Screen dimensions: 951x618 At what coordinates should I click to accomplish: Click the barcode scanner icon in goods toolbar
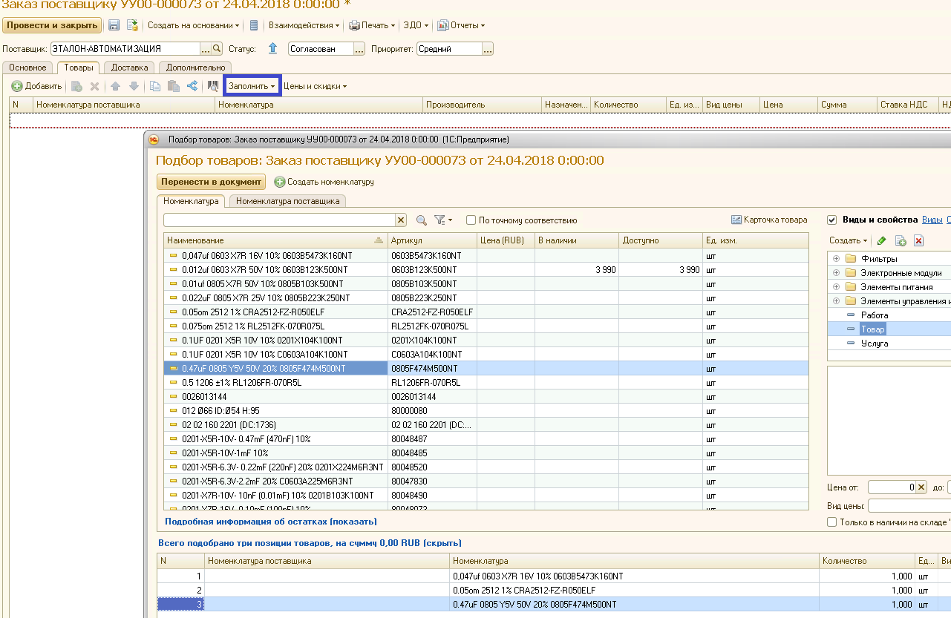click(213, 86)
